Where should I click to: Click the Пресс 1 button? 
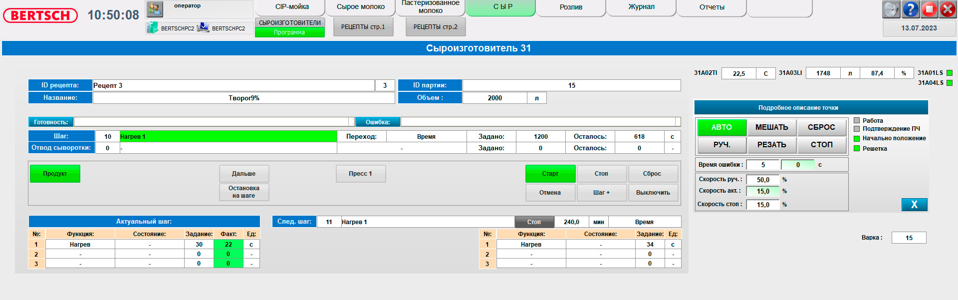pos(361,174)
